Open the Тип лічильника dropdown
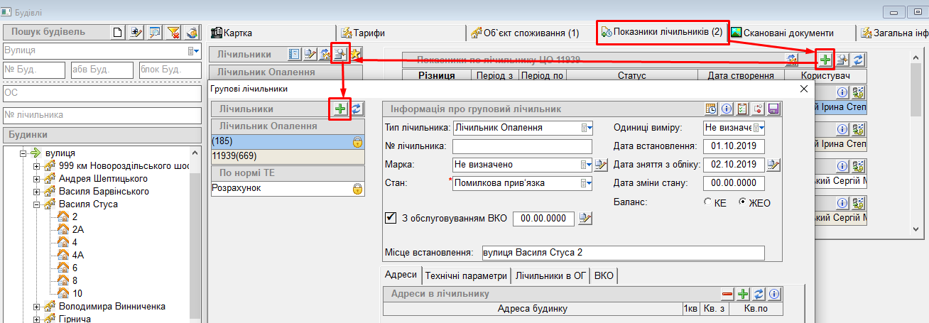Image resolution: width=929 pixels, height=323 pixels. (x=587, y=128)
